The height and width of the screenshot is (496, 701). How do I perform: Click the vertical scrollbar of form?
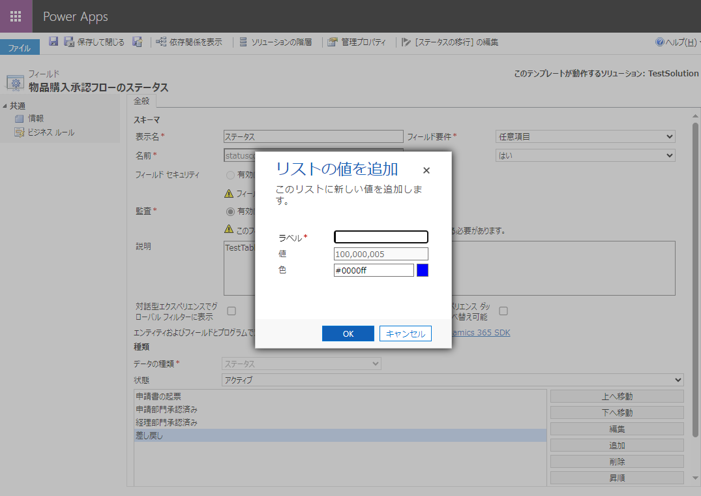(x=694, y=279)
